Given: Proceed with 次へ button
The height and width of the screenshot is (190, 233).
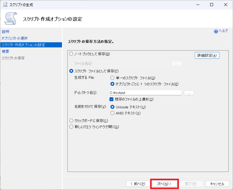Looking at the screenshot, I should click(x=164, y=184).
